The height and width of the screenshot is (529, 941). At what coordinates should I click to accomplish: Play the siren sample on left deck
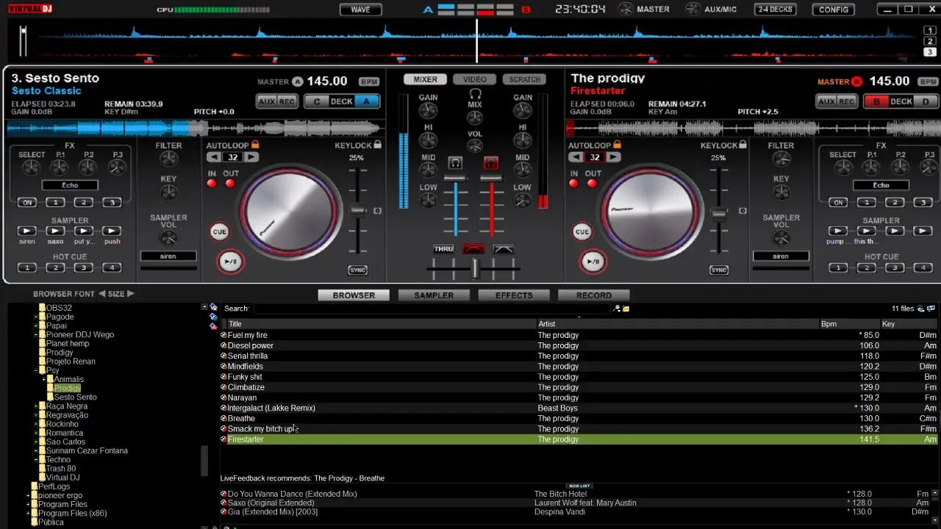(x=27, y=231)
